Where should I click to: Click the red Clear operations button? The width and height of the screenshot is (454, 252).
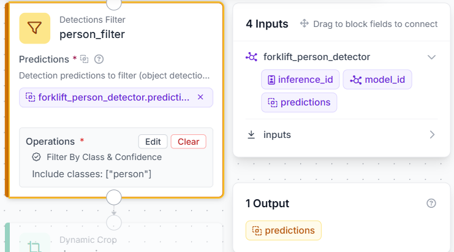point(189,142)
